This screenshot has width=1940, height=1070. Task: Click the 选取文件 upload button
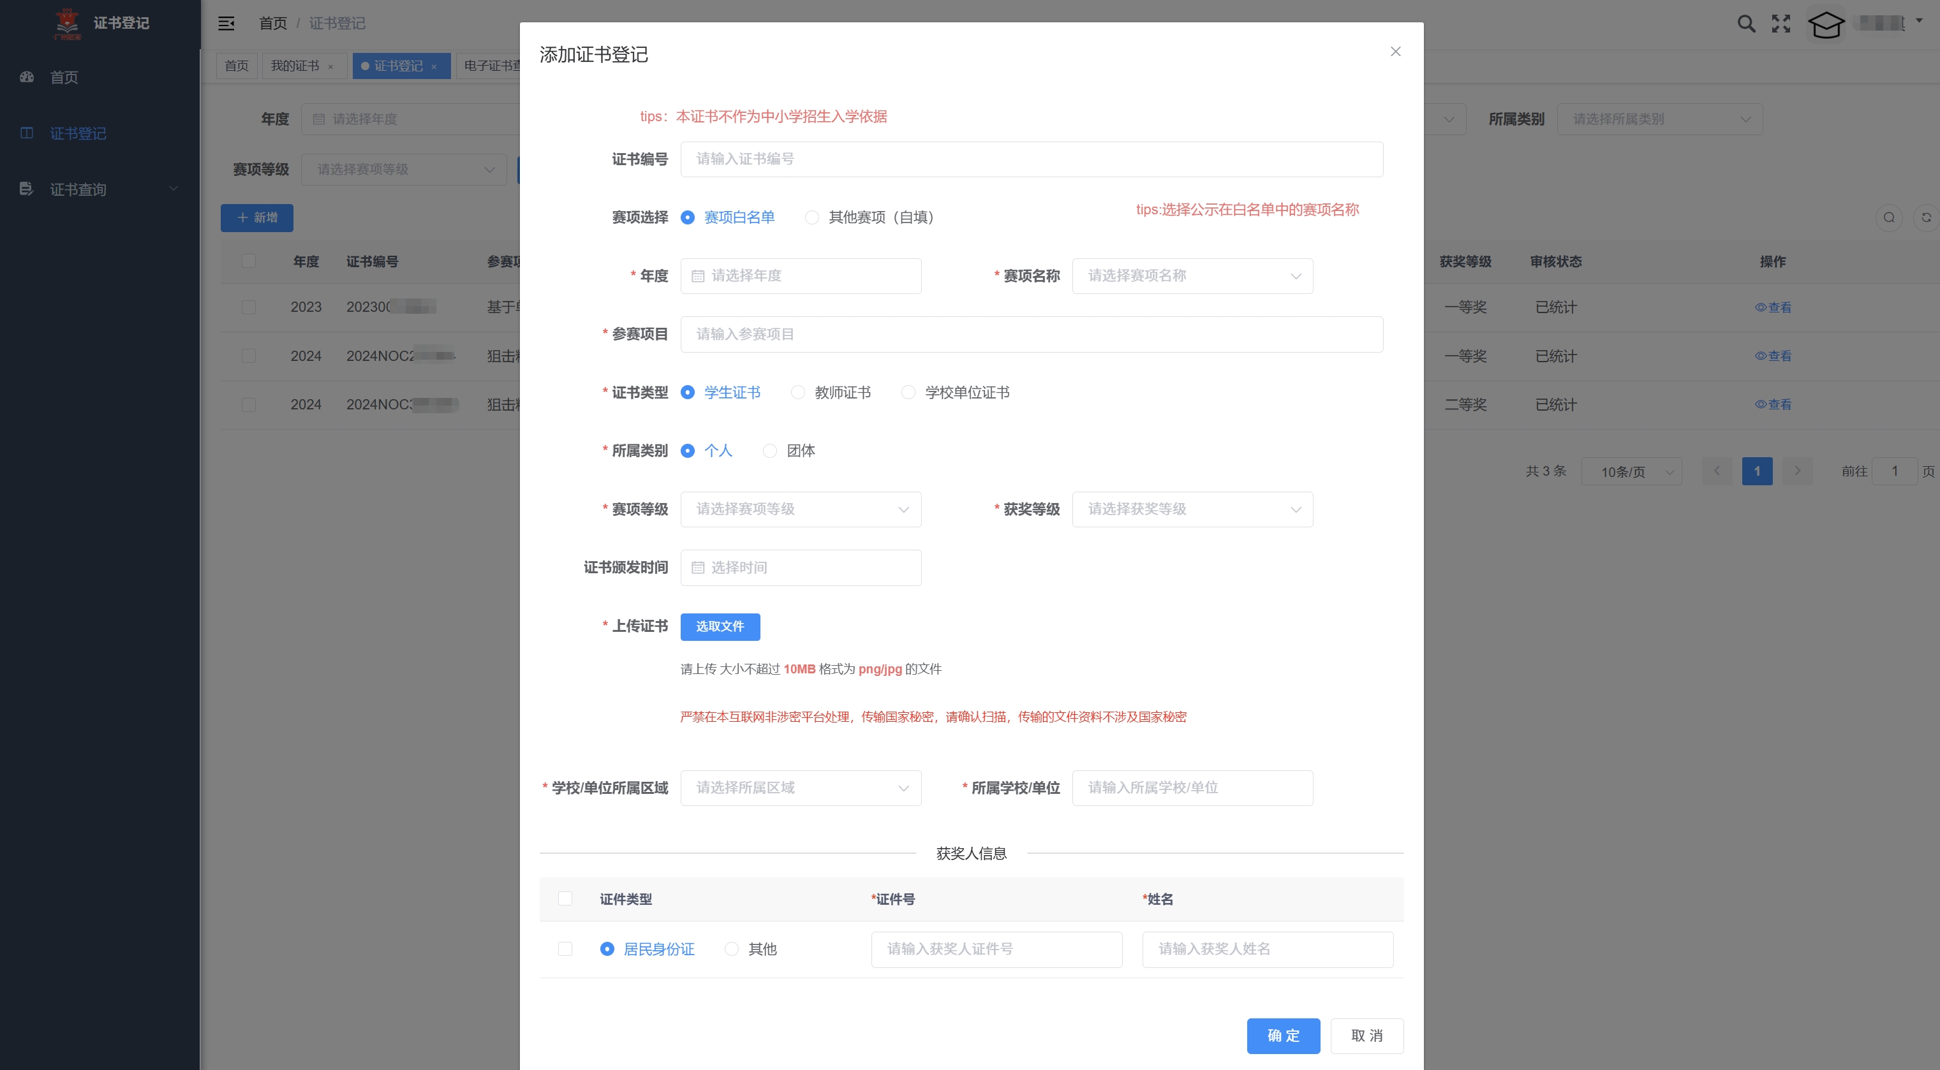(x=719, y=626)
